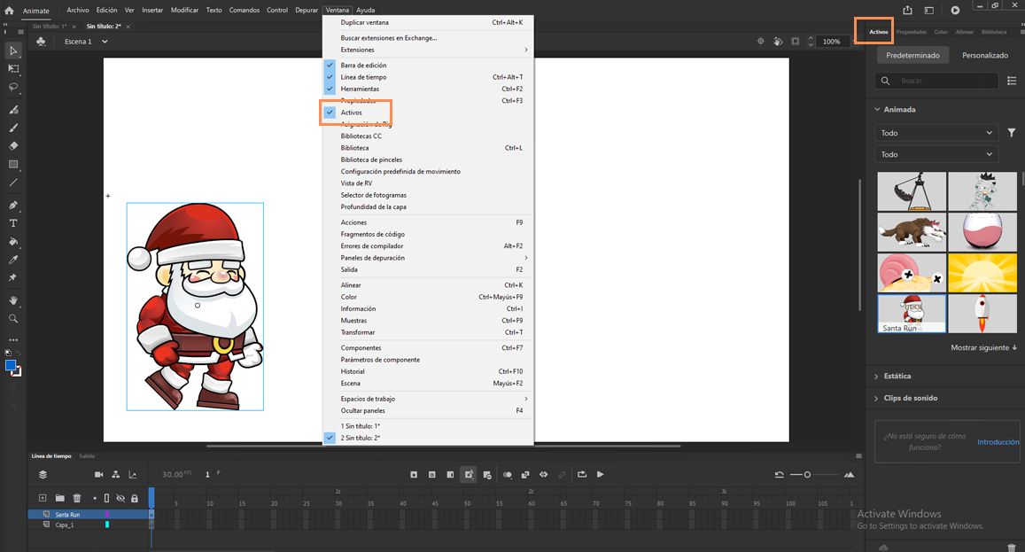Toggle visibility of all layers

(x=120, y=498)
